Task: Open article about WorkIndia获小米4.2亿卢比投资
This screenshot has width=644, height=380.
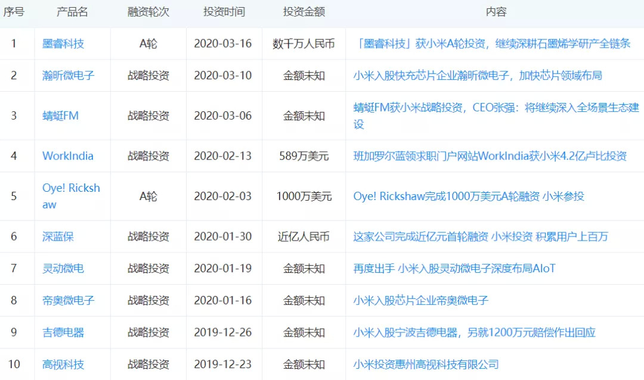Action: (490, 156)
